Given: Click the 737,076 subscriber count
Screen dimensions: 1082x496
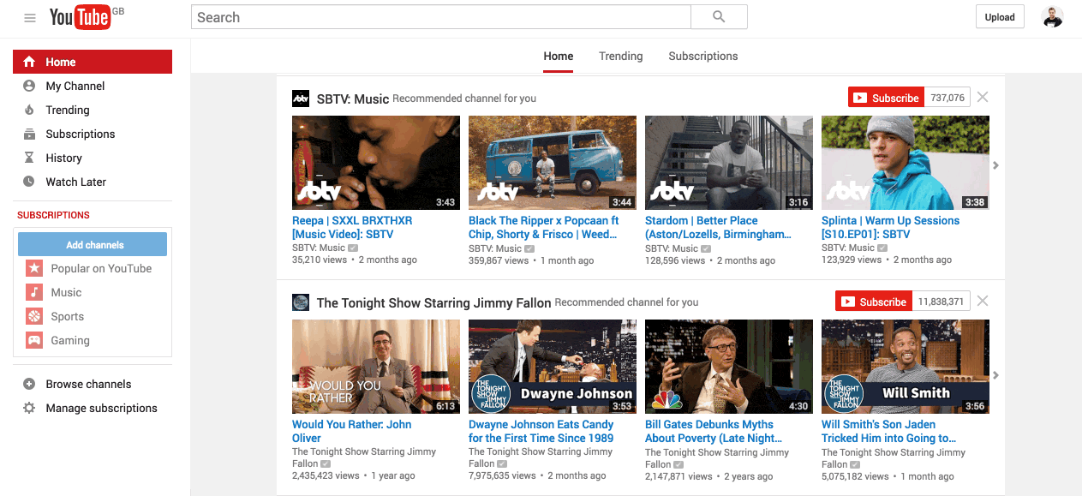Looking at the screenshot, I should click(x=947, y=98).
